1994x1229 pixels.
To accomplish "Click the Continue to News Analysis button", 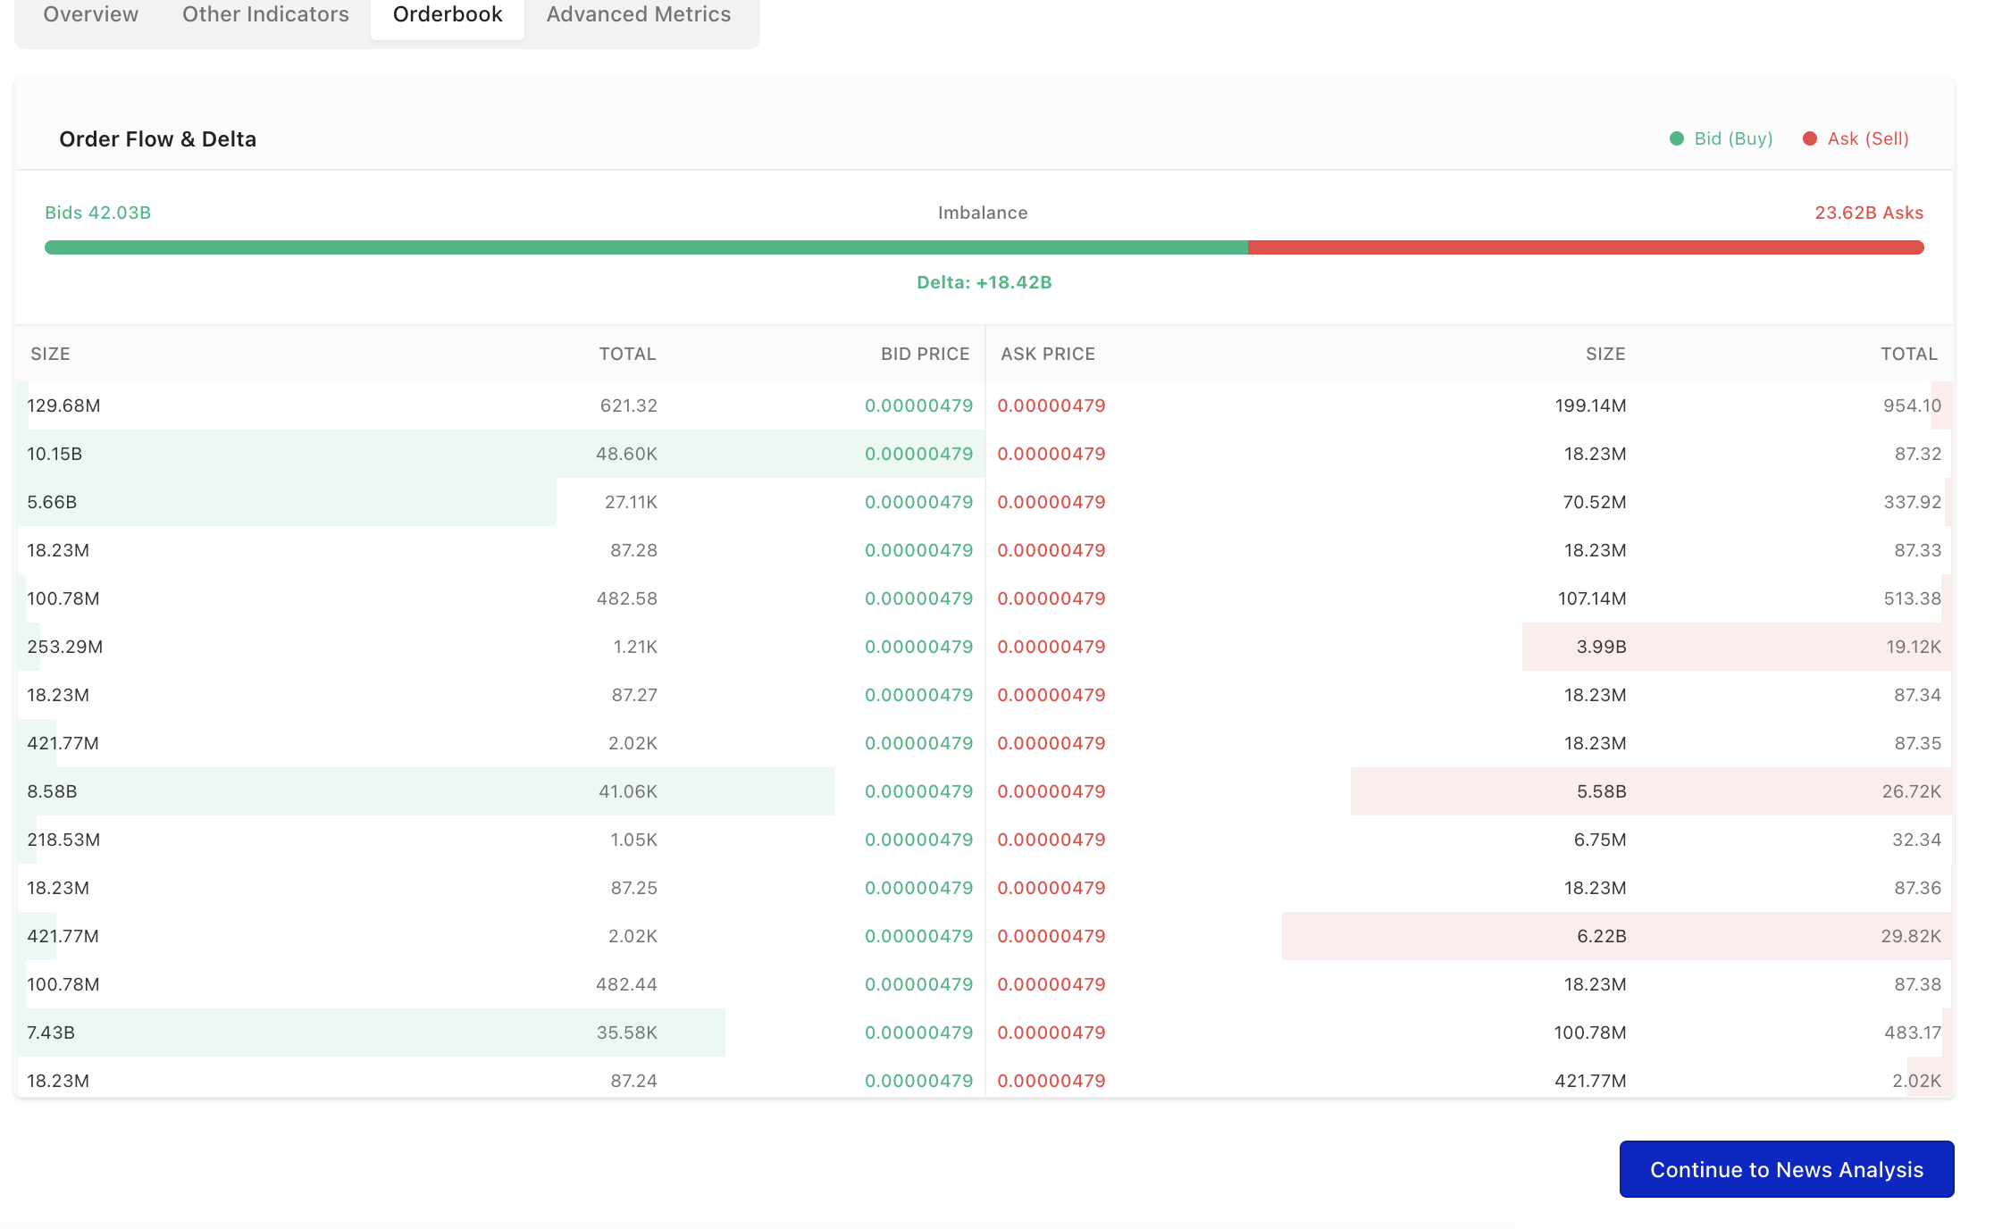I will [1785, 1168].
